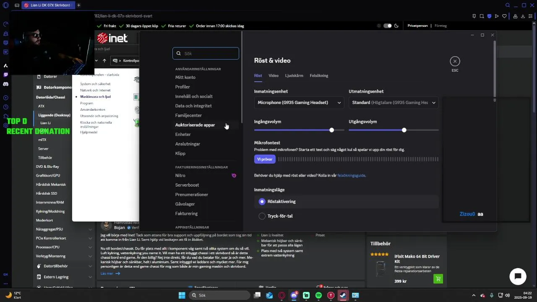Click the Inet logo
The width and height of the screenshot is (537, 302).
[x=112, y=39]
